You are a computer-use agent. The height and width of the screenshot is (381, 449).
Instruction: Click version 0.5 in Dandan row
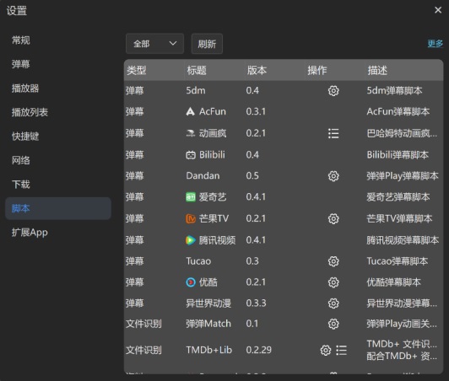tap(252, 175)
